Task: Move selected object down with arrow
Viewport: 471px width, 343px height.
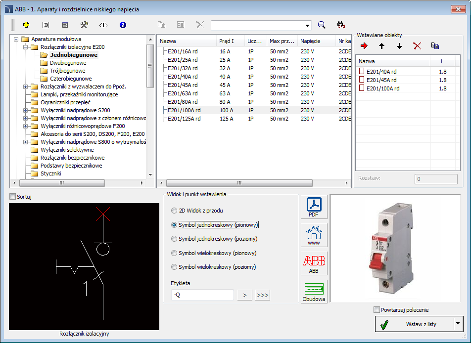Action: pos(399,46)
